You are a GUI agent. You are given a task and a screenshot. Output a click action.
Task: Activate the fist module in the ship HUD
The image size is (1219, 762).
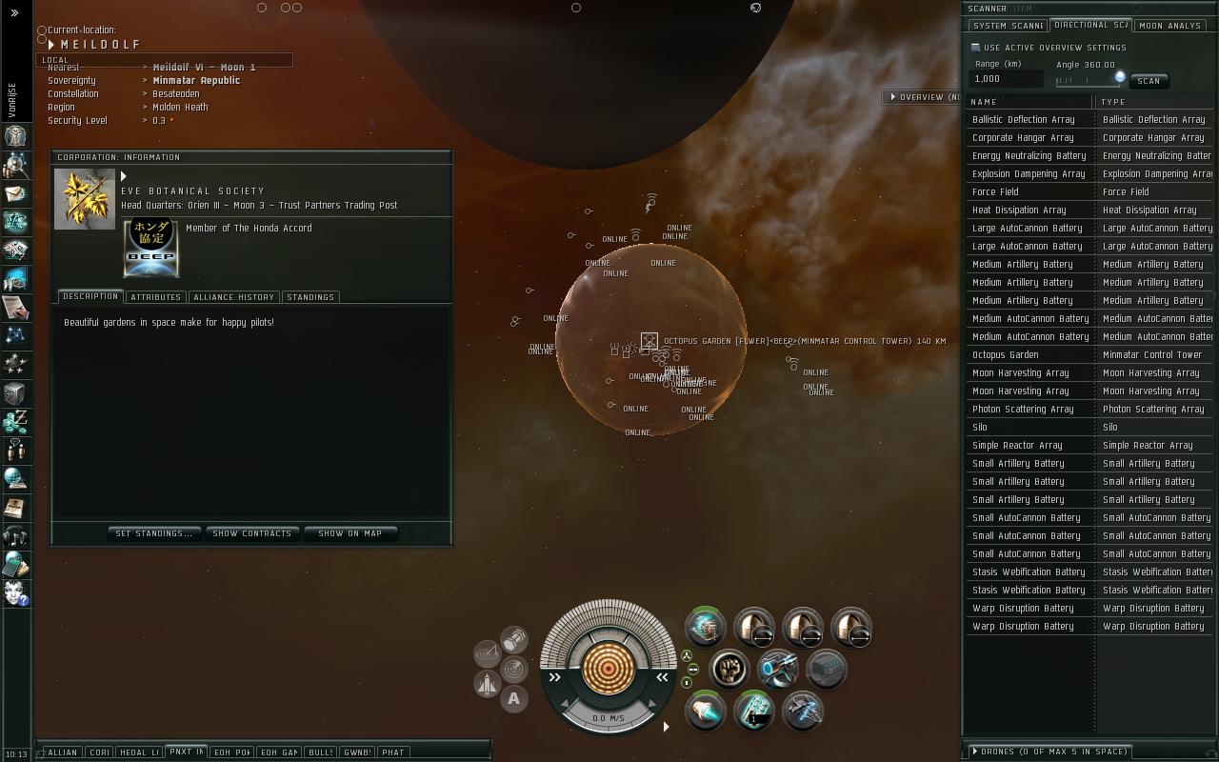pos(729,669)
